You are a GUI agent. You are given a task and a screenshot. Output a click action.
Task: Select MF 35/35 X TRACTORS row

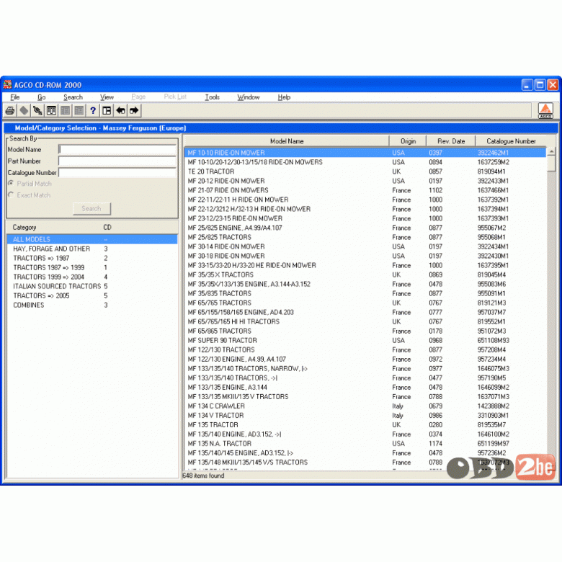click(x=365, y=275)
